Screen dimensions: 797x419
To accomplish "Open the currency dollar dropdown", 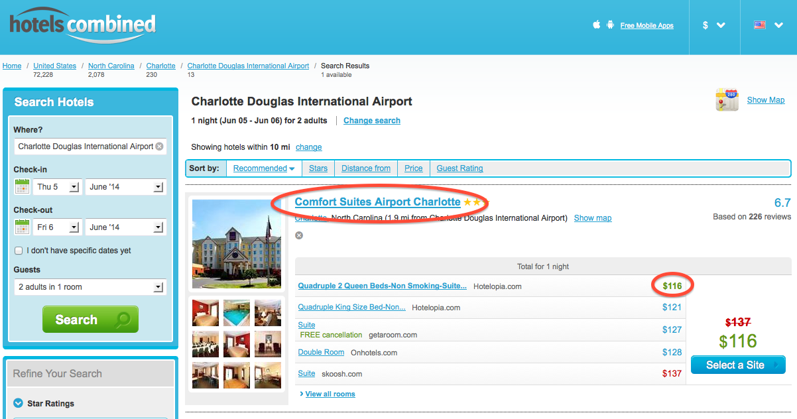I will [x=713, y=25].
